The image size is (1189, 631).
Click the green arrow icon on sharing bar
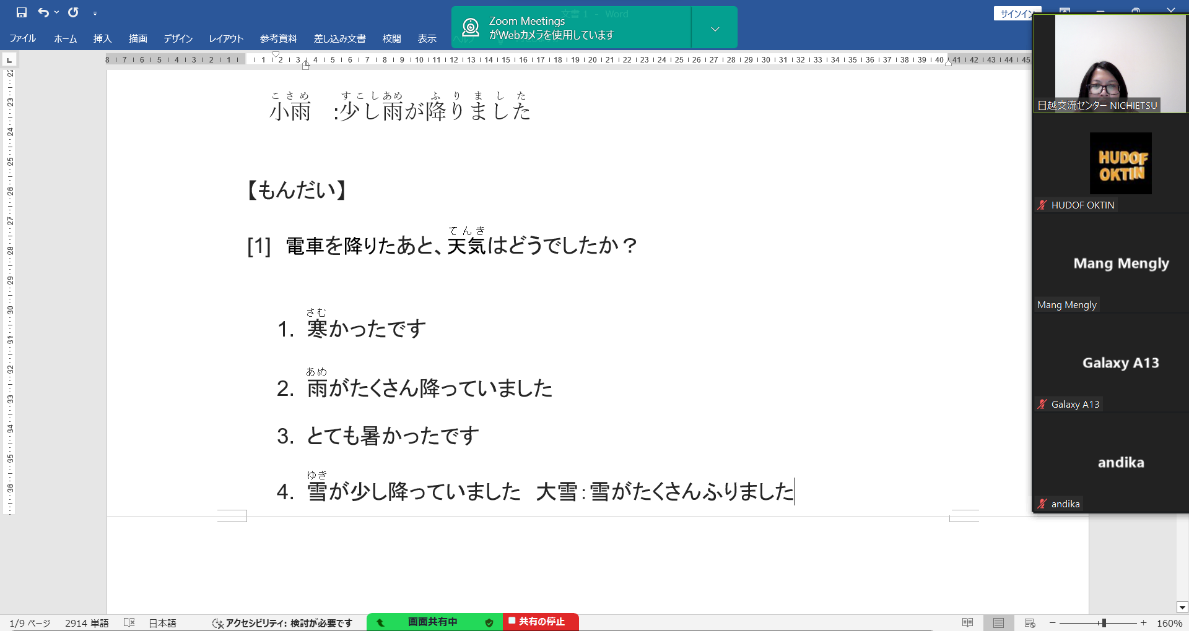(380, 622)
